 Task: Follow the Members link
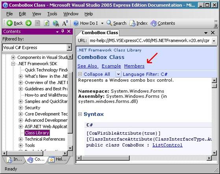coord(134,66)
